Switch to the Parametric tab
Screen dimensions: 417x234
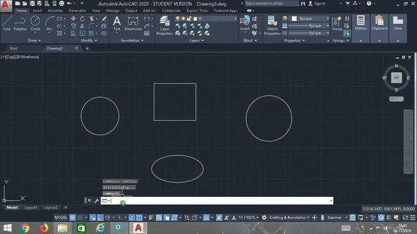pyautogui.click(x=78, y=10)
